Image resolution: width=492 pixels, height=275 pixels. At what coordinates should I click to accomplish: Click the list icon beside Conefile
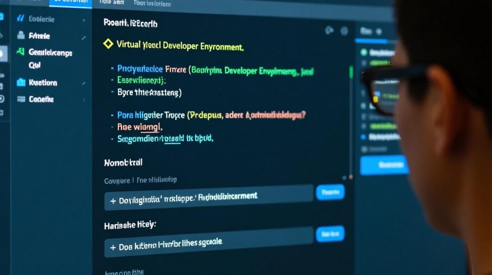pos(21,99)
